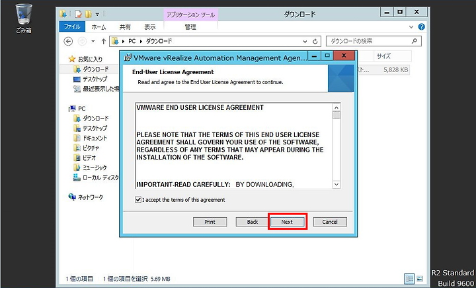
Task: Open the 表示 ribbon tab
Action: click(x=149, y=27)
